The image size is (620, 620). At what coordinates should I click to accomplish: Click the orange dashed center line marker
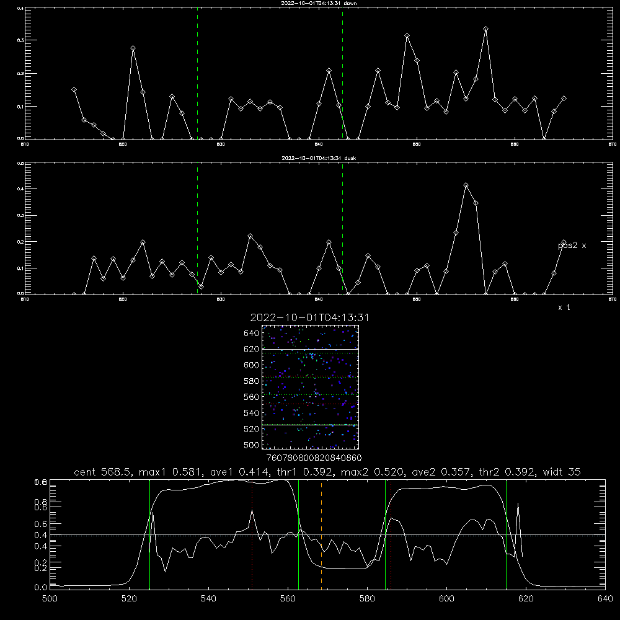point(321,534)
